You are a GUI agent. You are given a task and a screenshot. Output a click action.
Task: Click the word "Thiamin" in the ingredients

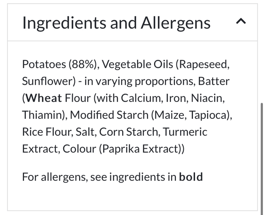(42, 115)
